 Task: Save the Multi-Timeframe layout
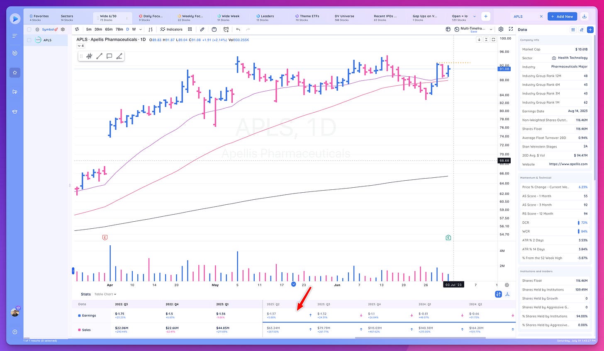(x=473, y=32)
